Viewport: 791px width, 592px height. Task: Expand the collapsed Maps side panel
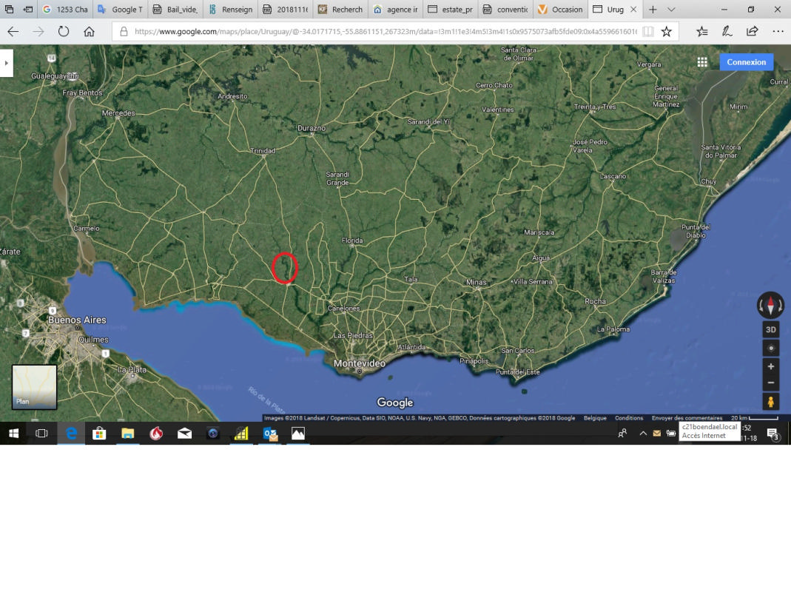[6, 63]
